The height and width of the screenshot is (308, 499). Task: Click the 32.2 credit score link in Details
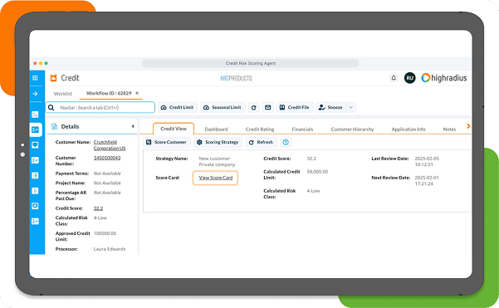point(98,208)
